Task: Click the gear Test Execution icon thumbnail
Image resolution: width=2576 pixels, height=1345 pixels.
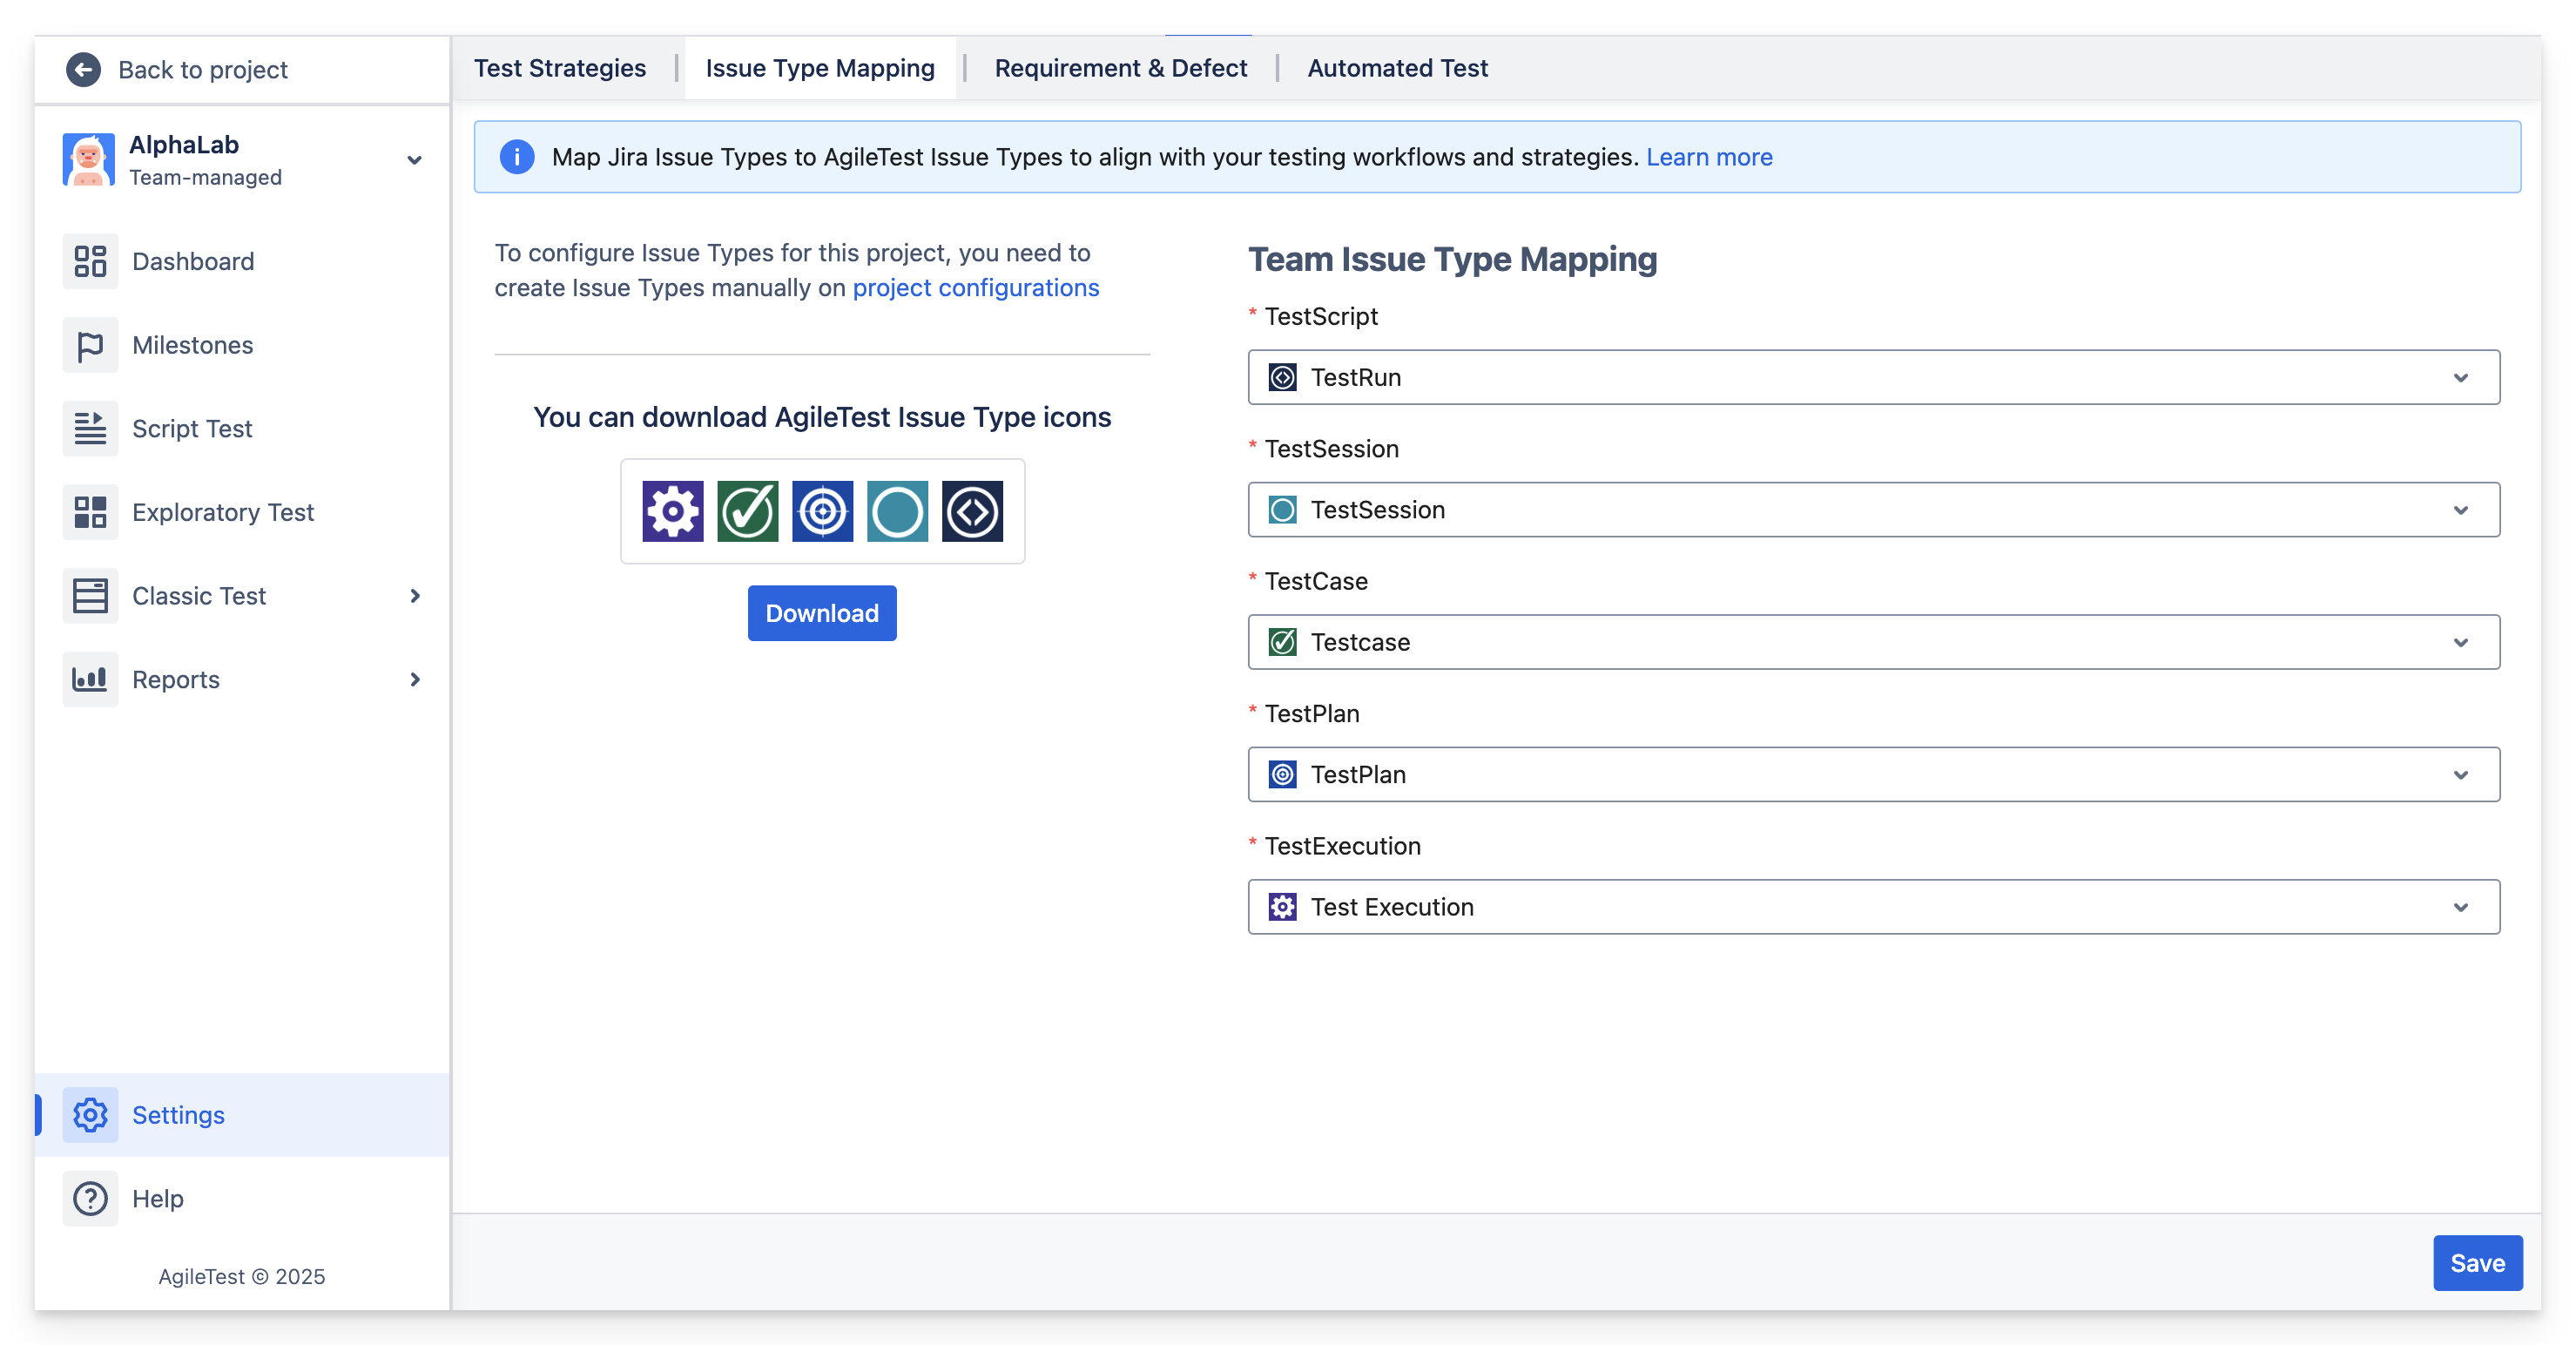Action: [x=672, y=511]
